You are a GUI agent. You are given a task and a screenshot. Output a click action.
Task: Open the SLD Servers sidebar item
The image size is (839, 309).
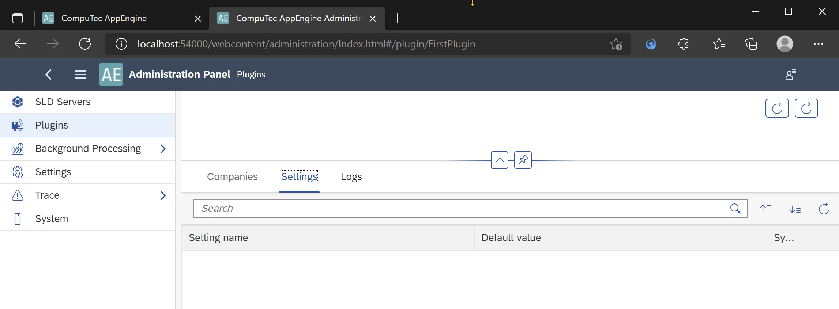(x=87, y=102)
